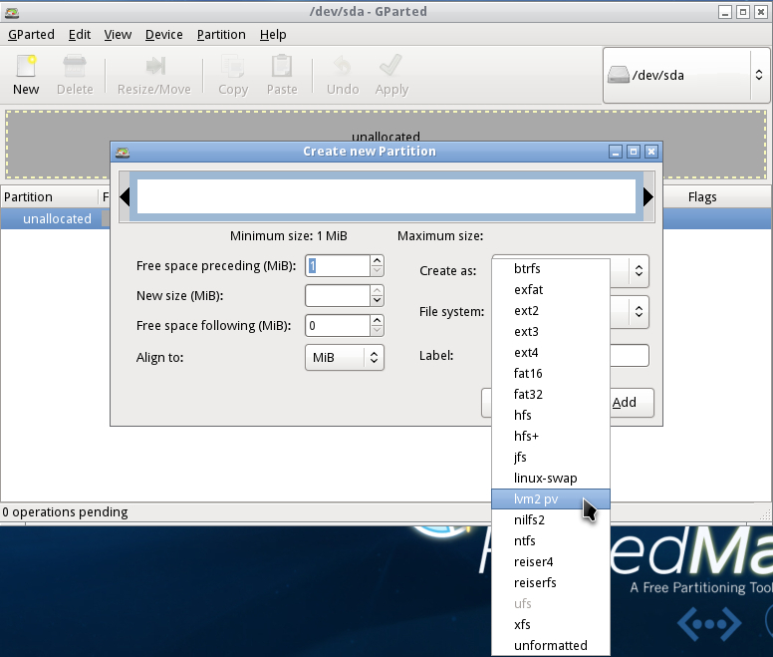
Task: Choose reiser4 from the file system list
Action: point(551,562)
